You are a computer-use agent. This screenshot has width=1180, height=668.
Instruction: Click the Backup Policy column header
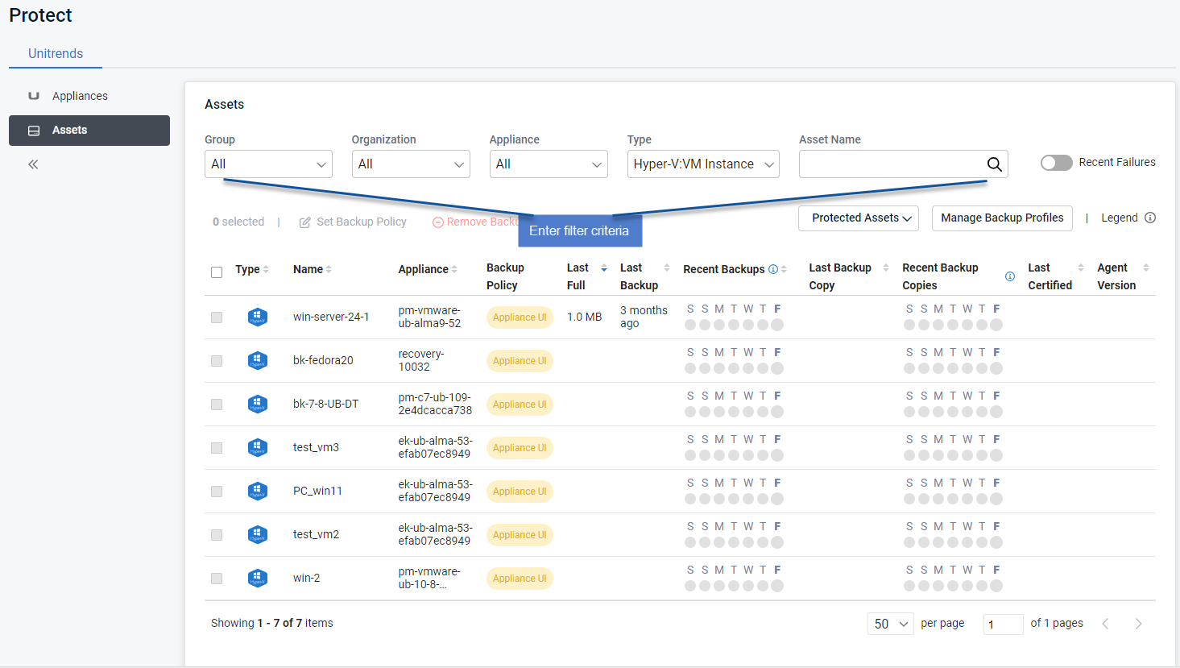505,276
